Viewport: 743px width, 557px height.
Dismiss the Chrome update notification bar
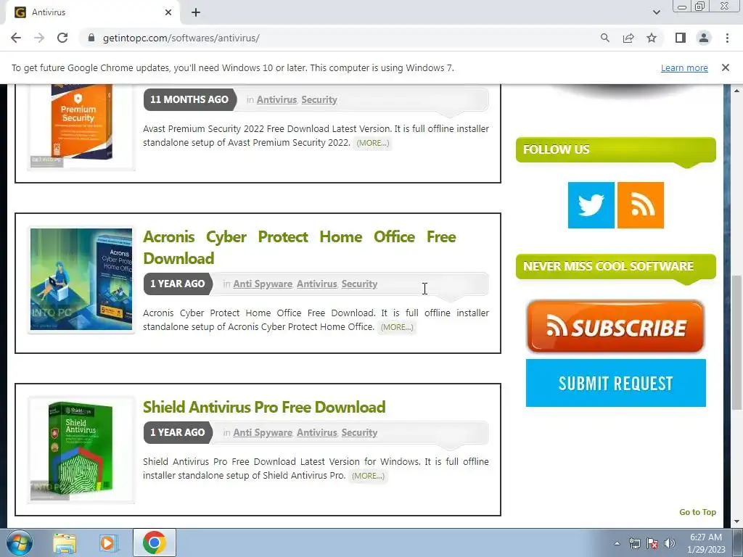726,67
